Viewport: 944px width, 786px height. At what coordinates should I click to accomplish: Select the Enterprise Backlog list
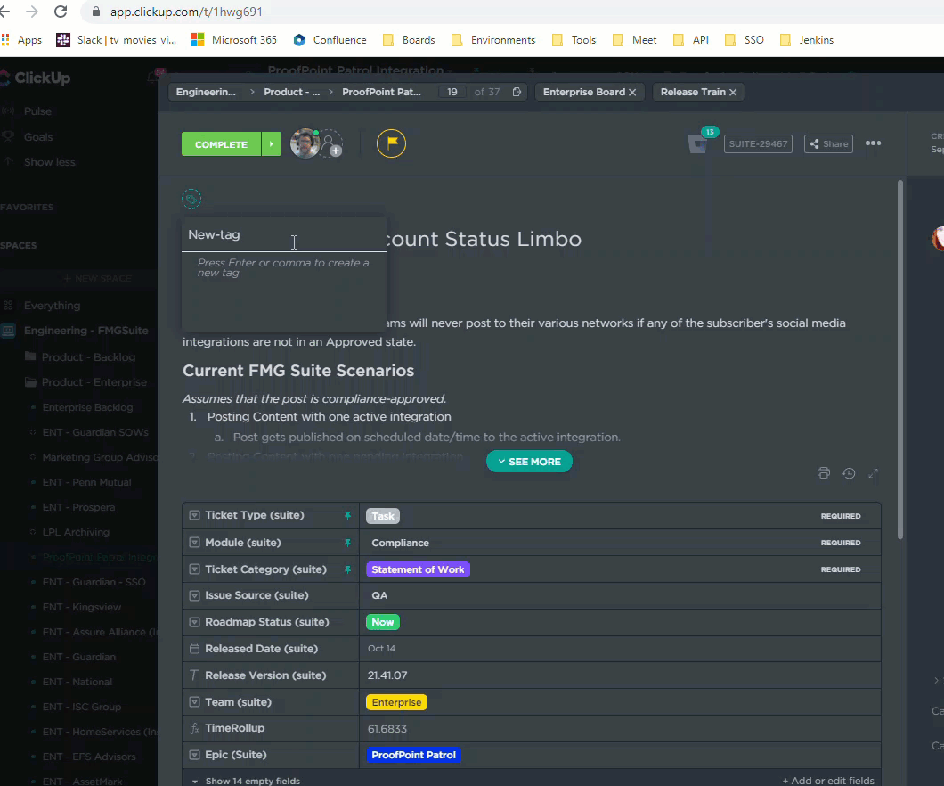pos(87,407)
